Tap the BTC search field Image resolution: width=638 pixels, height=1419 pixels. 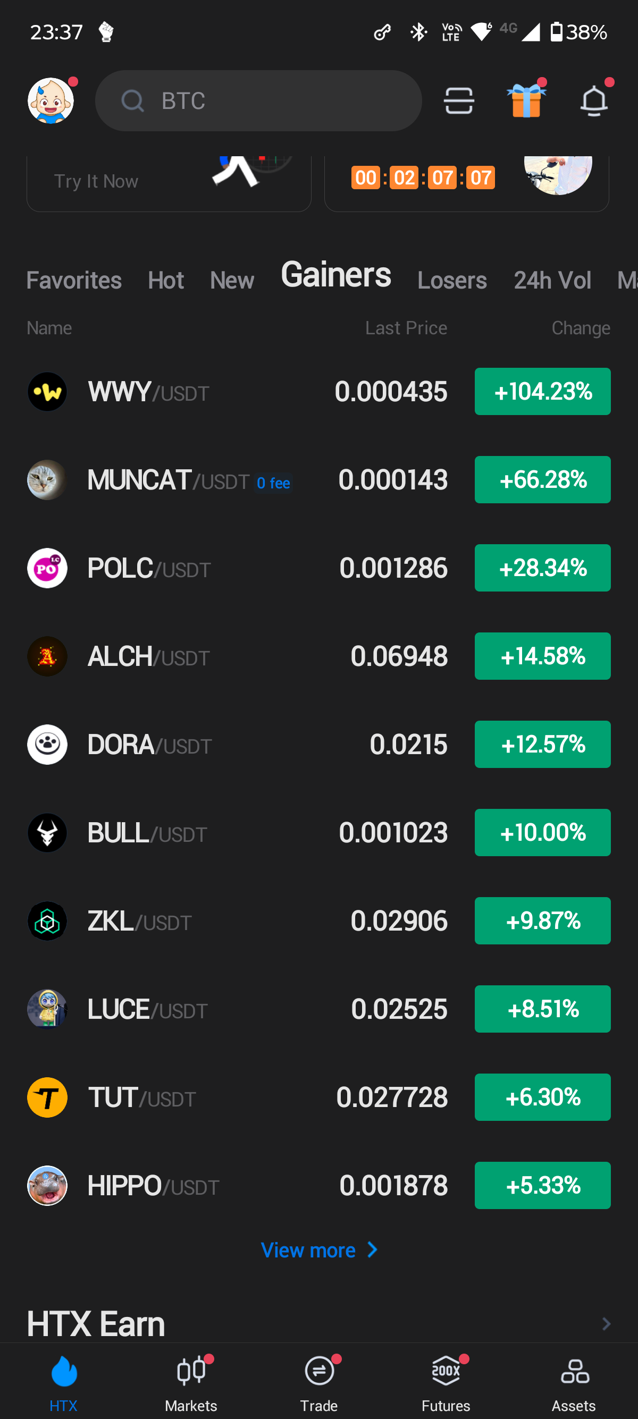[258, 101]
